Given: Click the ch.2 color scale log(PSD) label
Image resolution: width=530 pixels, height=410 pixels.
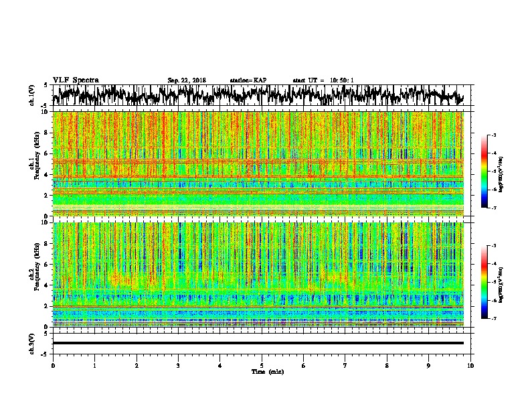Looking at the screenshot, I should pos(502,285).
